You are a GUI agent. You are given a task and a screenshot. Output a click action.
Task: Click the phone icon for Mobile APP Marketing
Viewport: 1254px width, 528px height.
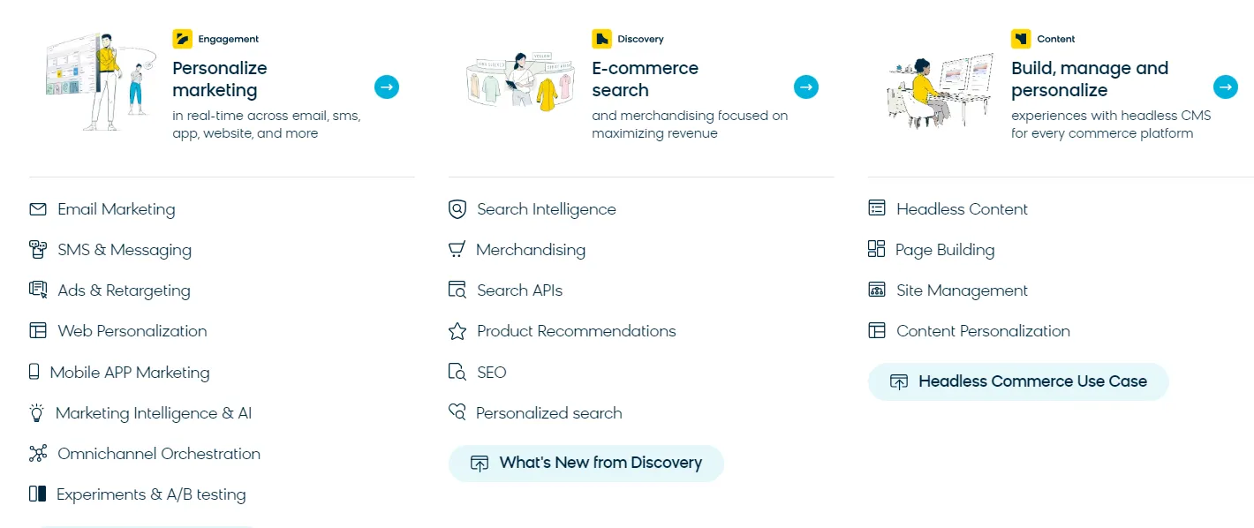(x=34, y=372)
